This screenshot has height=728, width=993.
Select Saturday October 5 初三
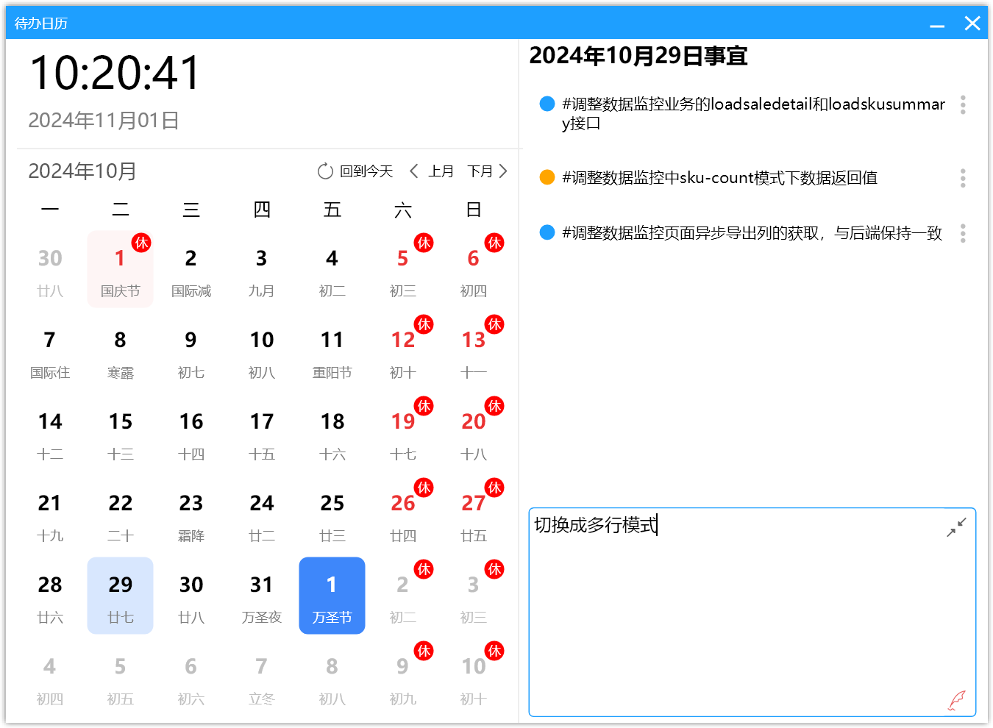(x=403, y=269)
